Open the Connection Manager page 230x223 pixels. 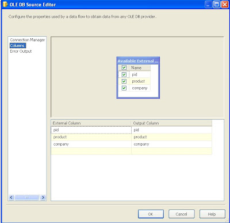click(27, 40)
